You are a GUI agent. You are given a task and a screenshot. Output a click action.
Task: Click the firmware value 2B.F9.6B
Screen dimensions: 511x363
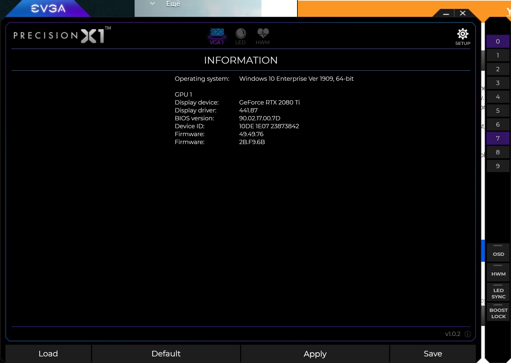252,142
